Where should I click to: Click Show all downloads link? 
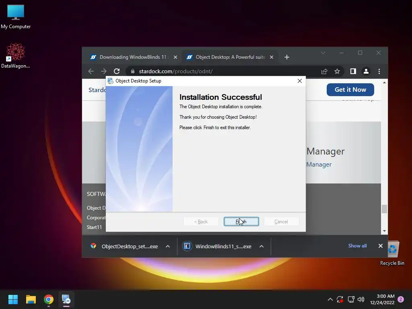click(x=357, y=246)
